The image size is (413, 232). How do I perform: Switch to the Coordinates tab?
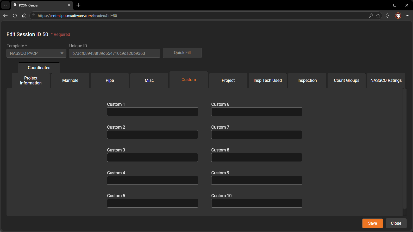pyautogui.click(x=39, y=68)
